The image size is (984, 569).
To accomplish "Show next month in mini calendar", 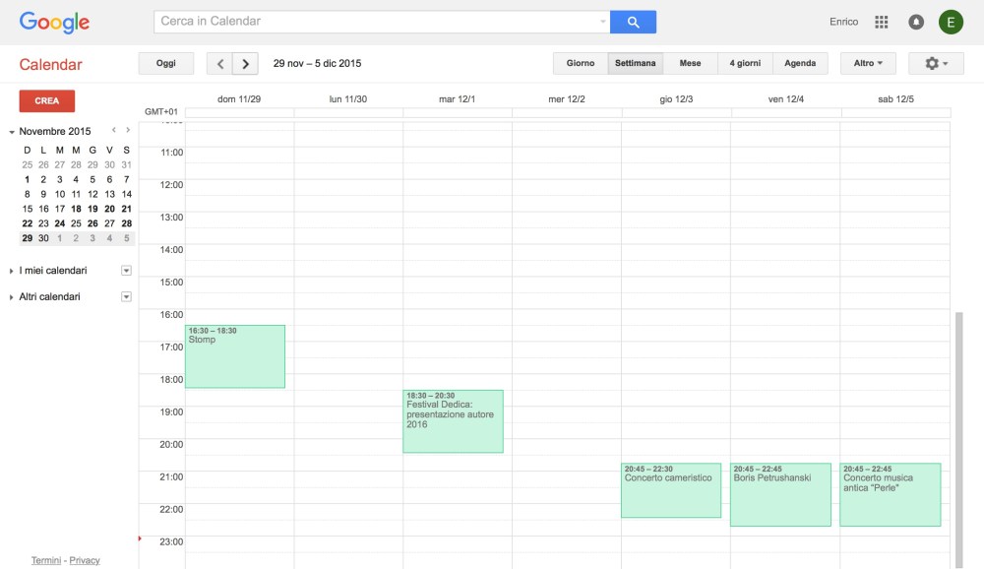I will 128,130.
